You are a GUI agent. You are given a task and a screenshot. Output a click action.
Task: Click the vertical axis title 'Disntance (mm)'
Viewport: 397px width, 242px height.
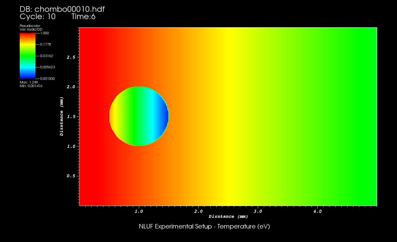click(x=62, y=116)
